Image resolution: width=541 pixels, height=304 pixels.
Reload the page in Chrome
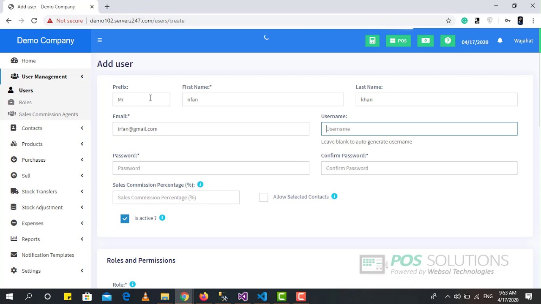point(34,21)
